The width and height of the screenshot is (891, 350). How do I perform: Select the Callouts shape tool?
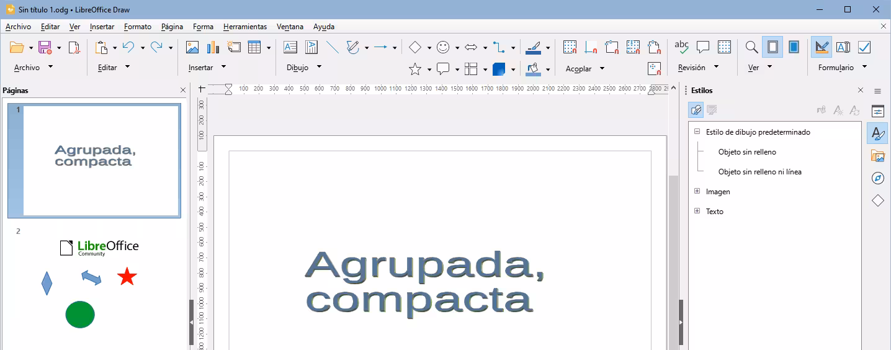(443, 69)
